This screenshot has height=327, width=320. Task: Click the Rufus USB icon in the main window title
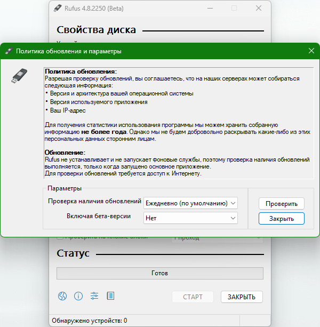58,9
